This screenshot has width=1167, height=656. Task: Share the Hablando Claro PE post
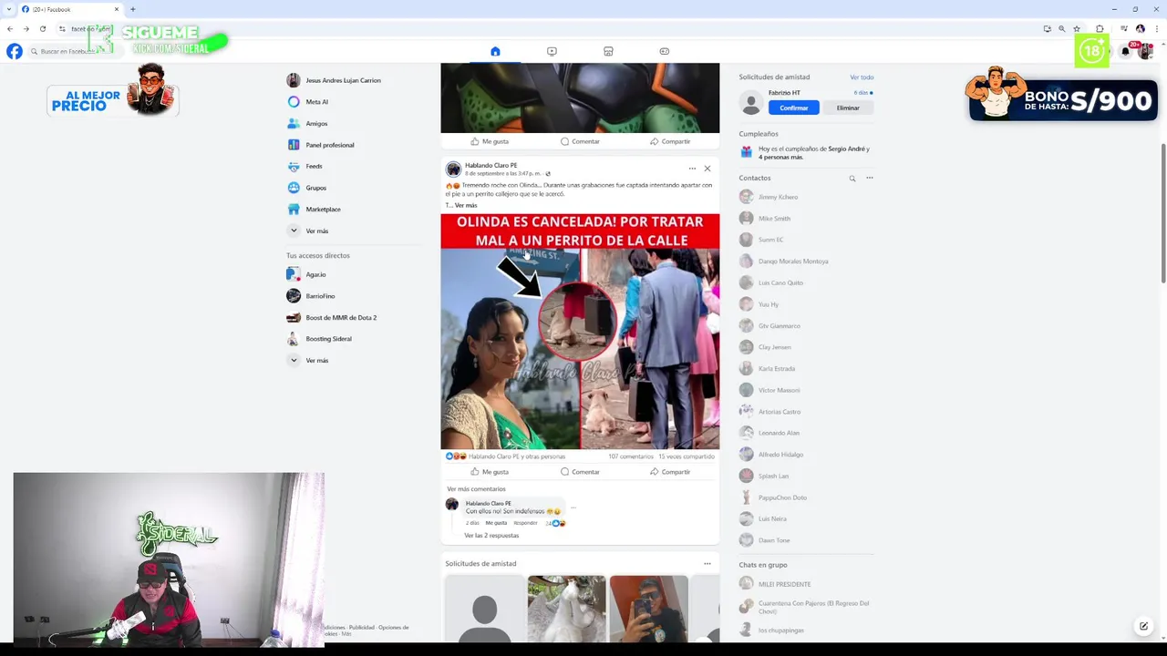point(670,472)
